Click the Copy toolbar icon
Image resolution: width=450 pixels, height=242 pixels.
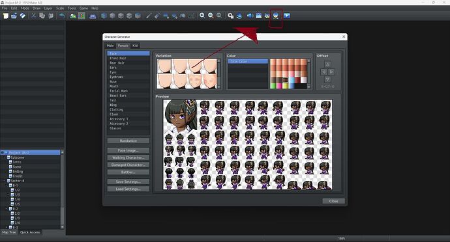[42, 16]
